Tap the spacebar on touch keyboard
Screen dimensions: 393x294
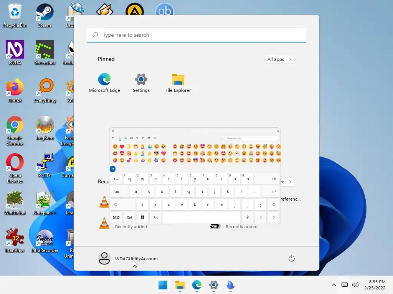coord(201,217)
